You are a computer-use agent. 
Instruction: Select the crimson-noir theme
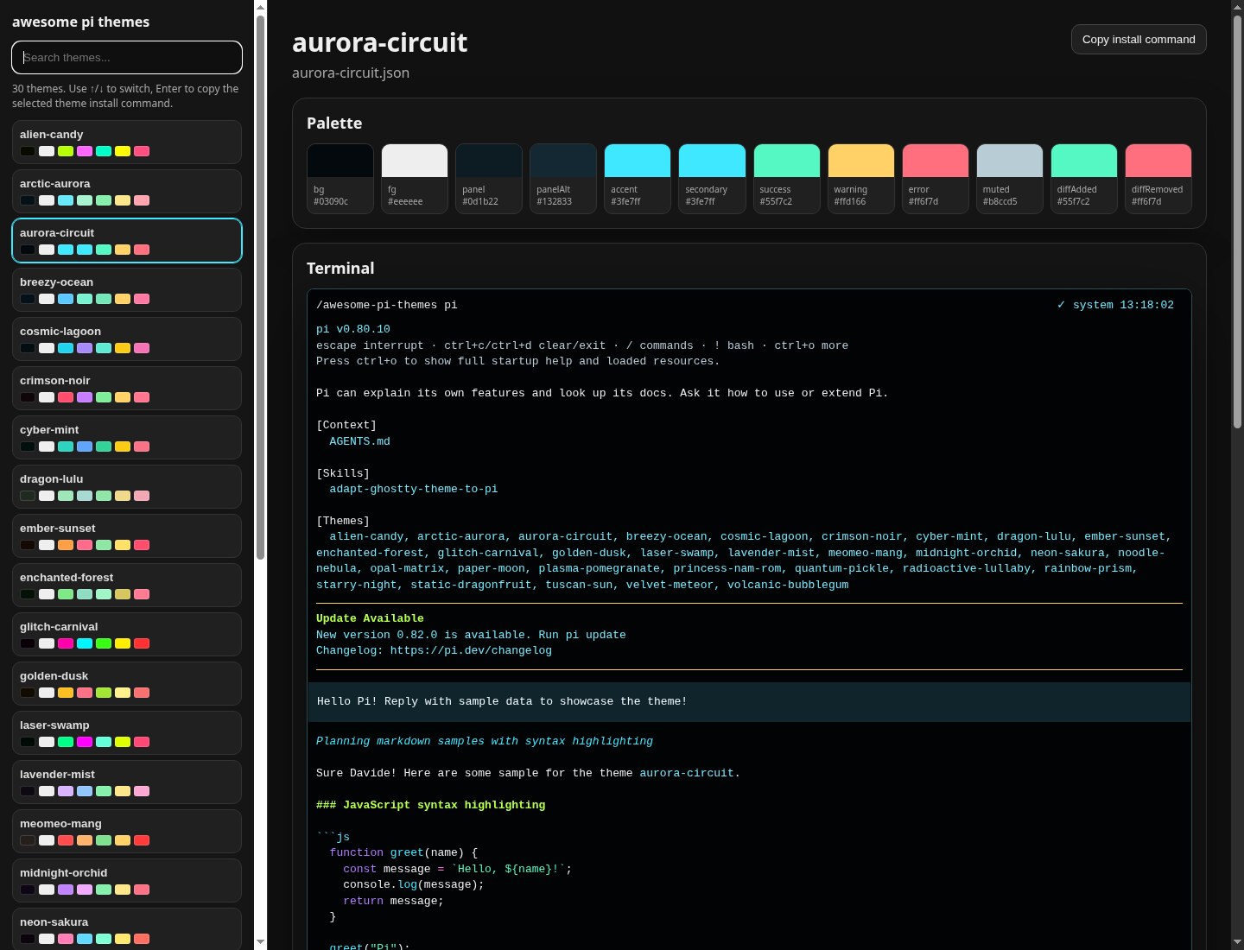click(x=127, y=388)
